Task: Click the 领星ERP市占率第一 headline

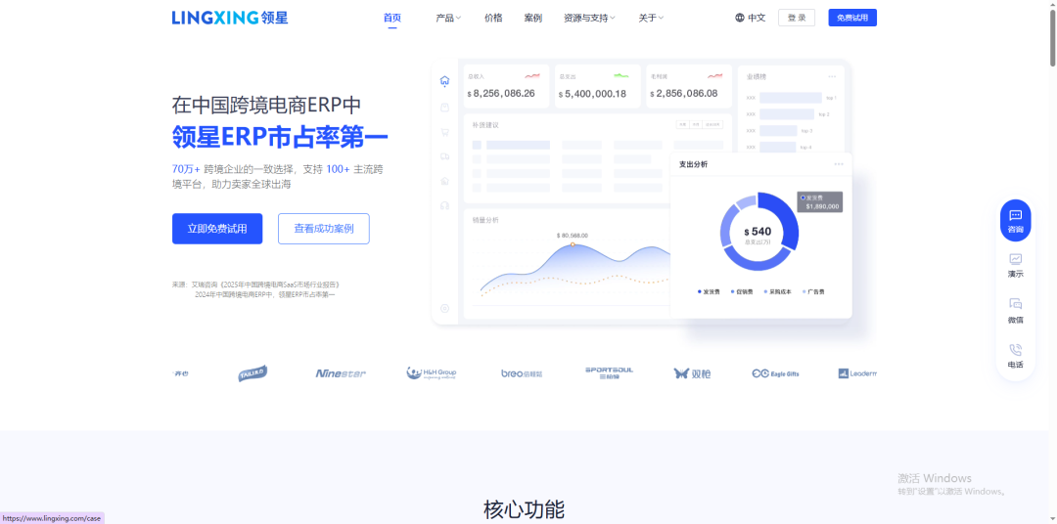Action: pyautogui.click(x=280, y=137)
